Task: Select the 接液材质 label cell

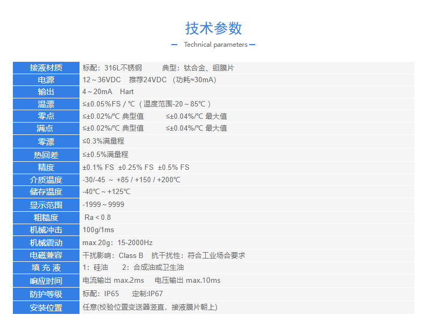Action: (x=46, y=68)
